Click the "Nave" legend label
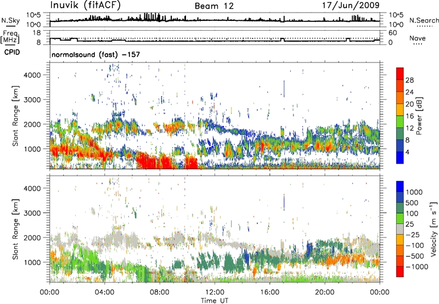Image resolution: width=439 pixels, height=304 pixels. (x=417, y=38)
